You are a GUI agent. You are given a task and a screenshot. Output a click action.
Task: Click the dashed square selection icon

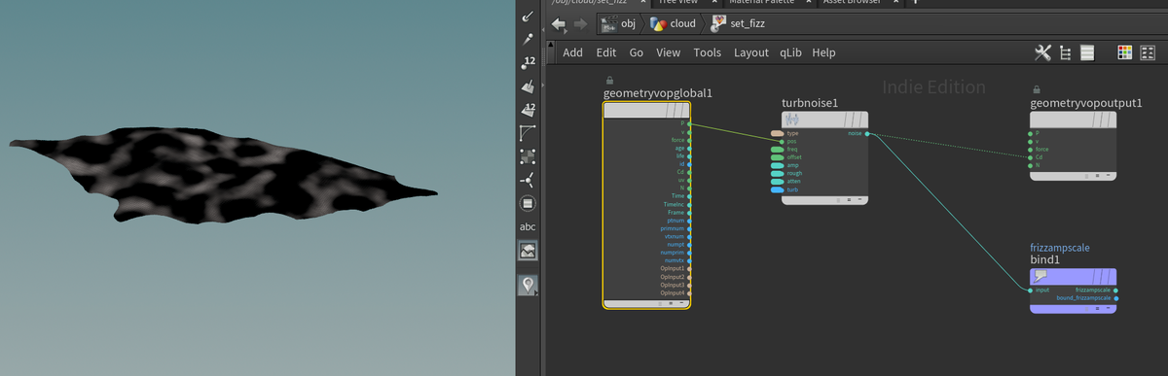click(528, 157)
